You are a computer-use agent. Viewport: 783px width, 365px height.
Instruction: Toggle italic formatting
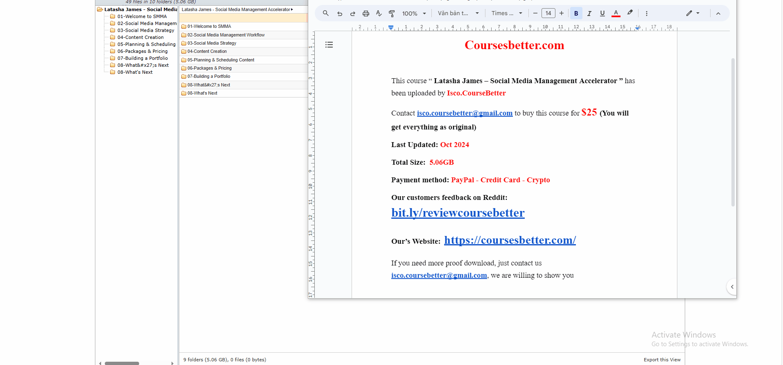[x=589, y=14]
